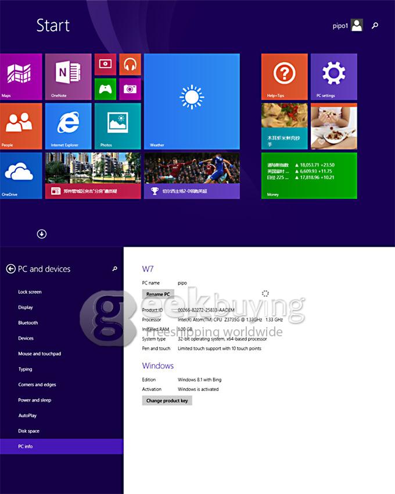Click the Intel Atom processor value
395x494 pixels.
pos(230,319)
